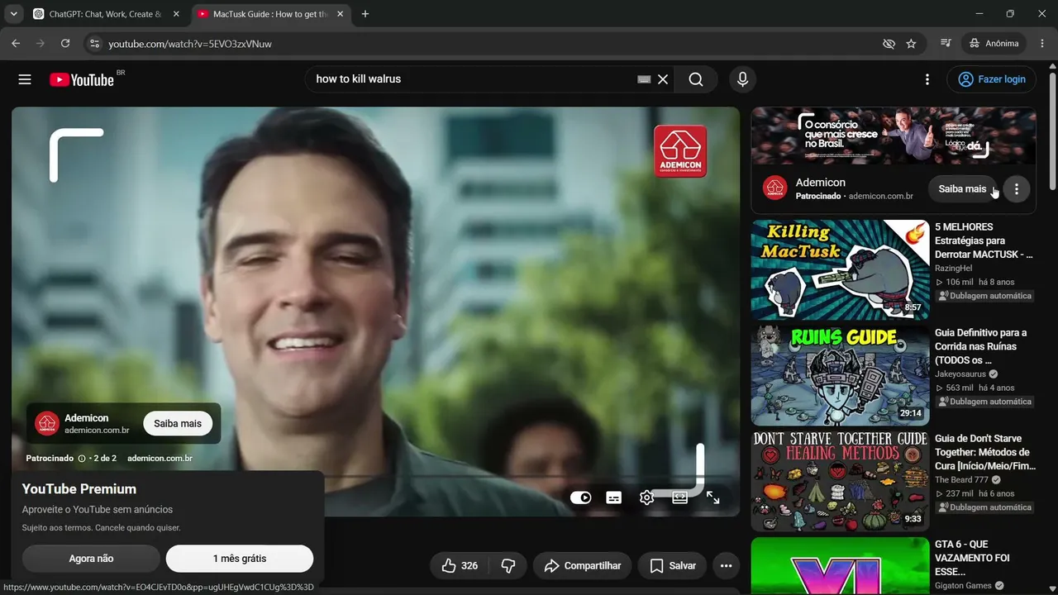This screenshot has height=595, width=1058.
Task: Open Guia de Don't Starve Together title
Action: 985,452
